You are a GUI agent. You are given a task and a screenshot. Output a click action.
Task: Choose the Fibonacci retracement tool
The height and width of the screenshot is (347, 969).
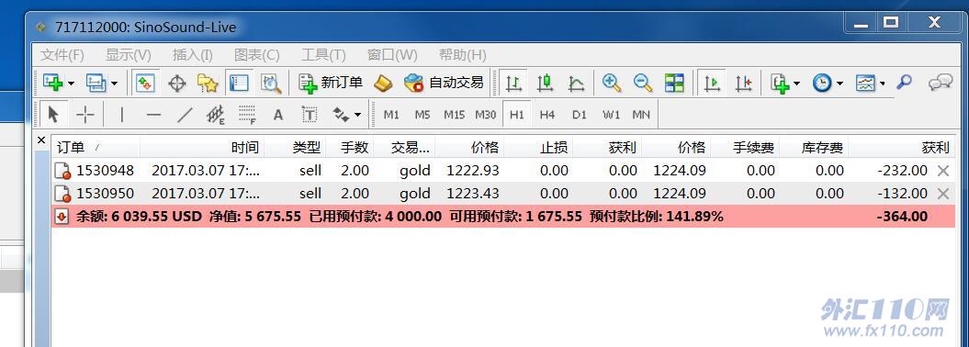click(247, 115)
